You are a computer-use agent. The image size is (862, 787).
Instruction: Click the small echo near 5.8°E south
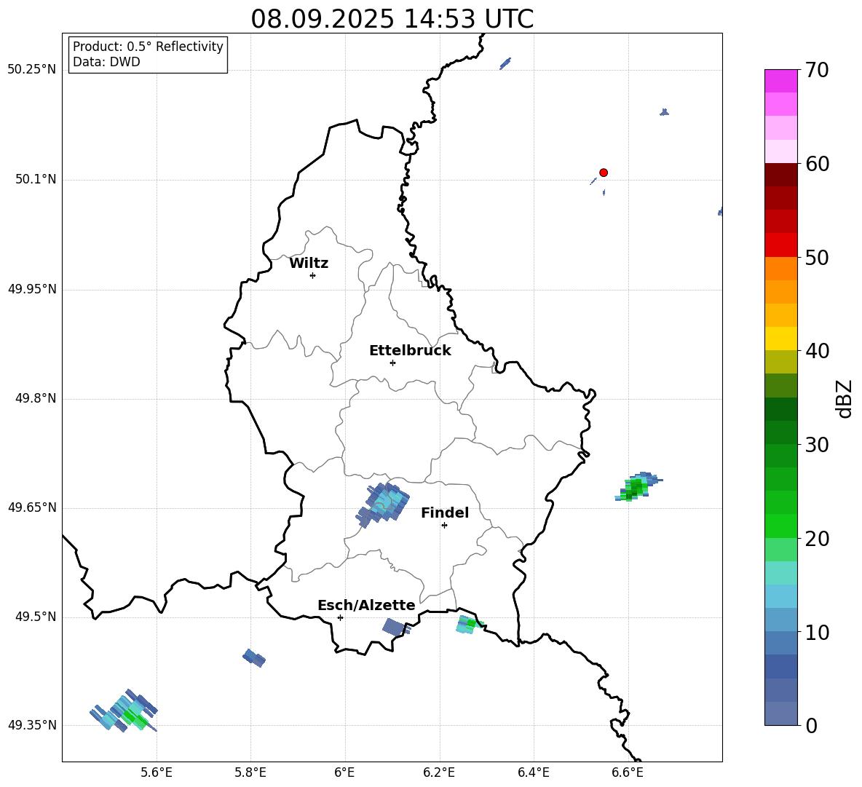(x=254, y=657)
